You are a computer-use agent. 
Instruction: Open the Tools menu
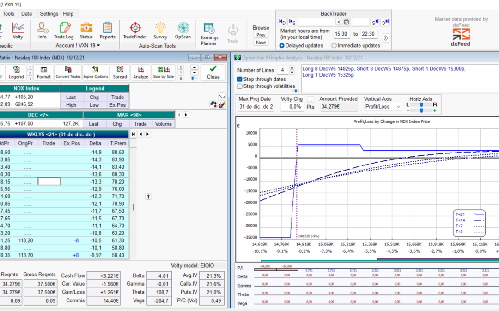8,14
